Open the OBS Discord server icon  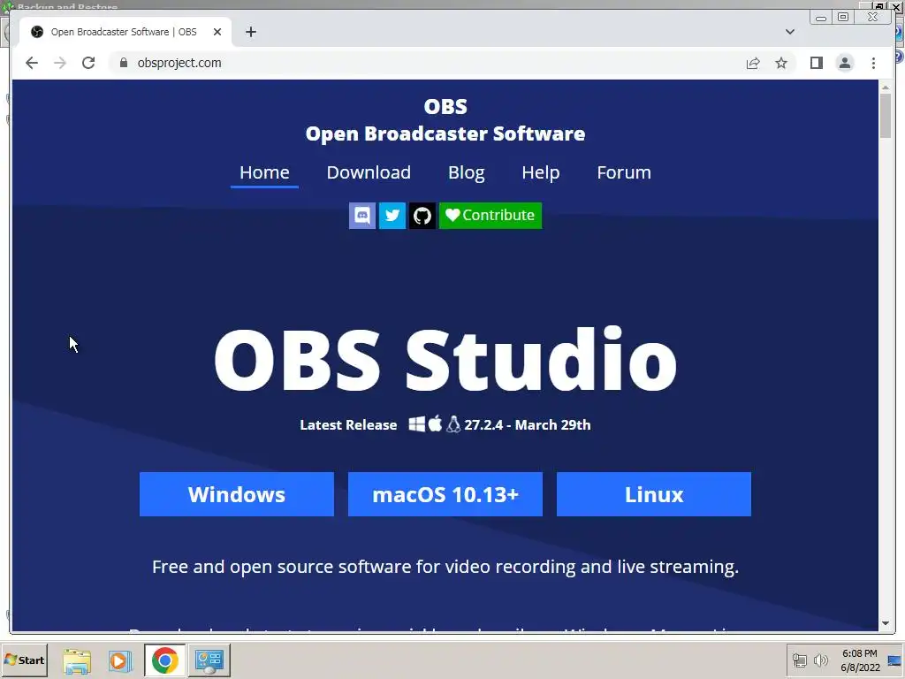361,216
